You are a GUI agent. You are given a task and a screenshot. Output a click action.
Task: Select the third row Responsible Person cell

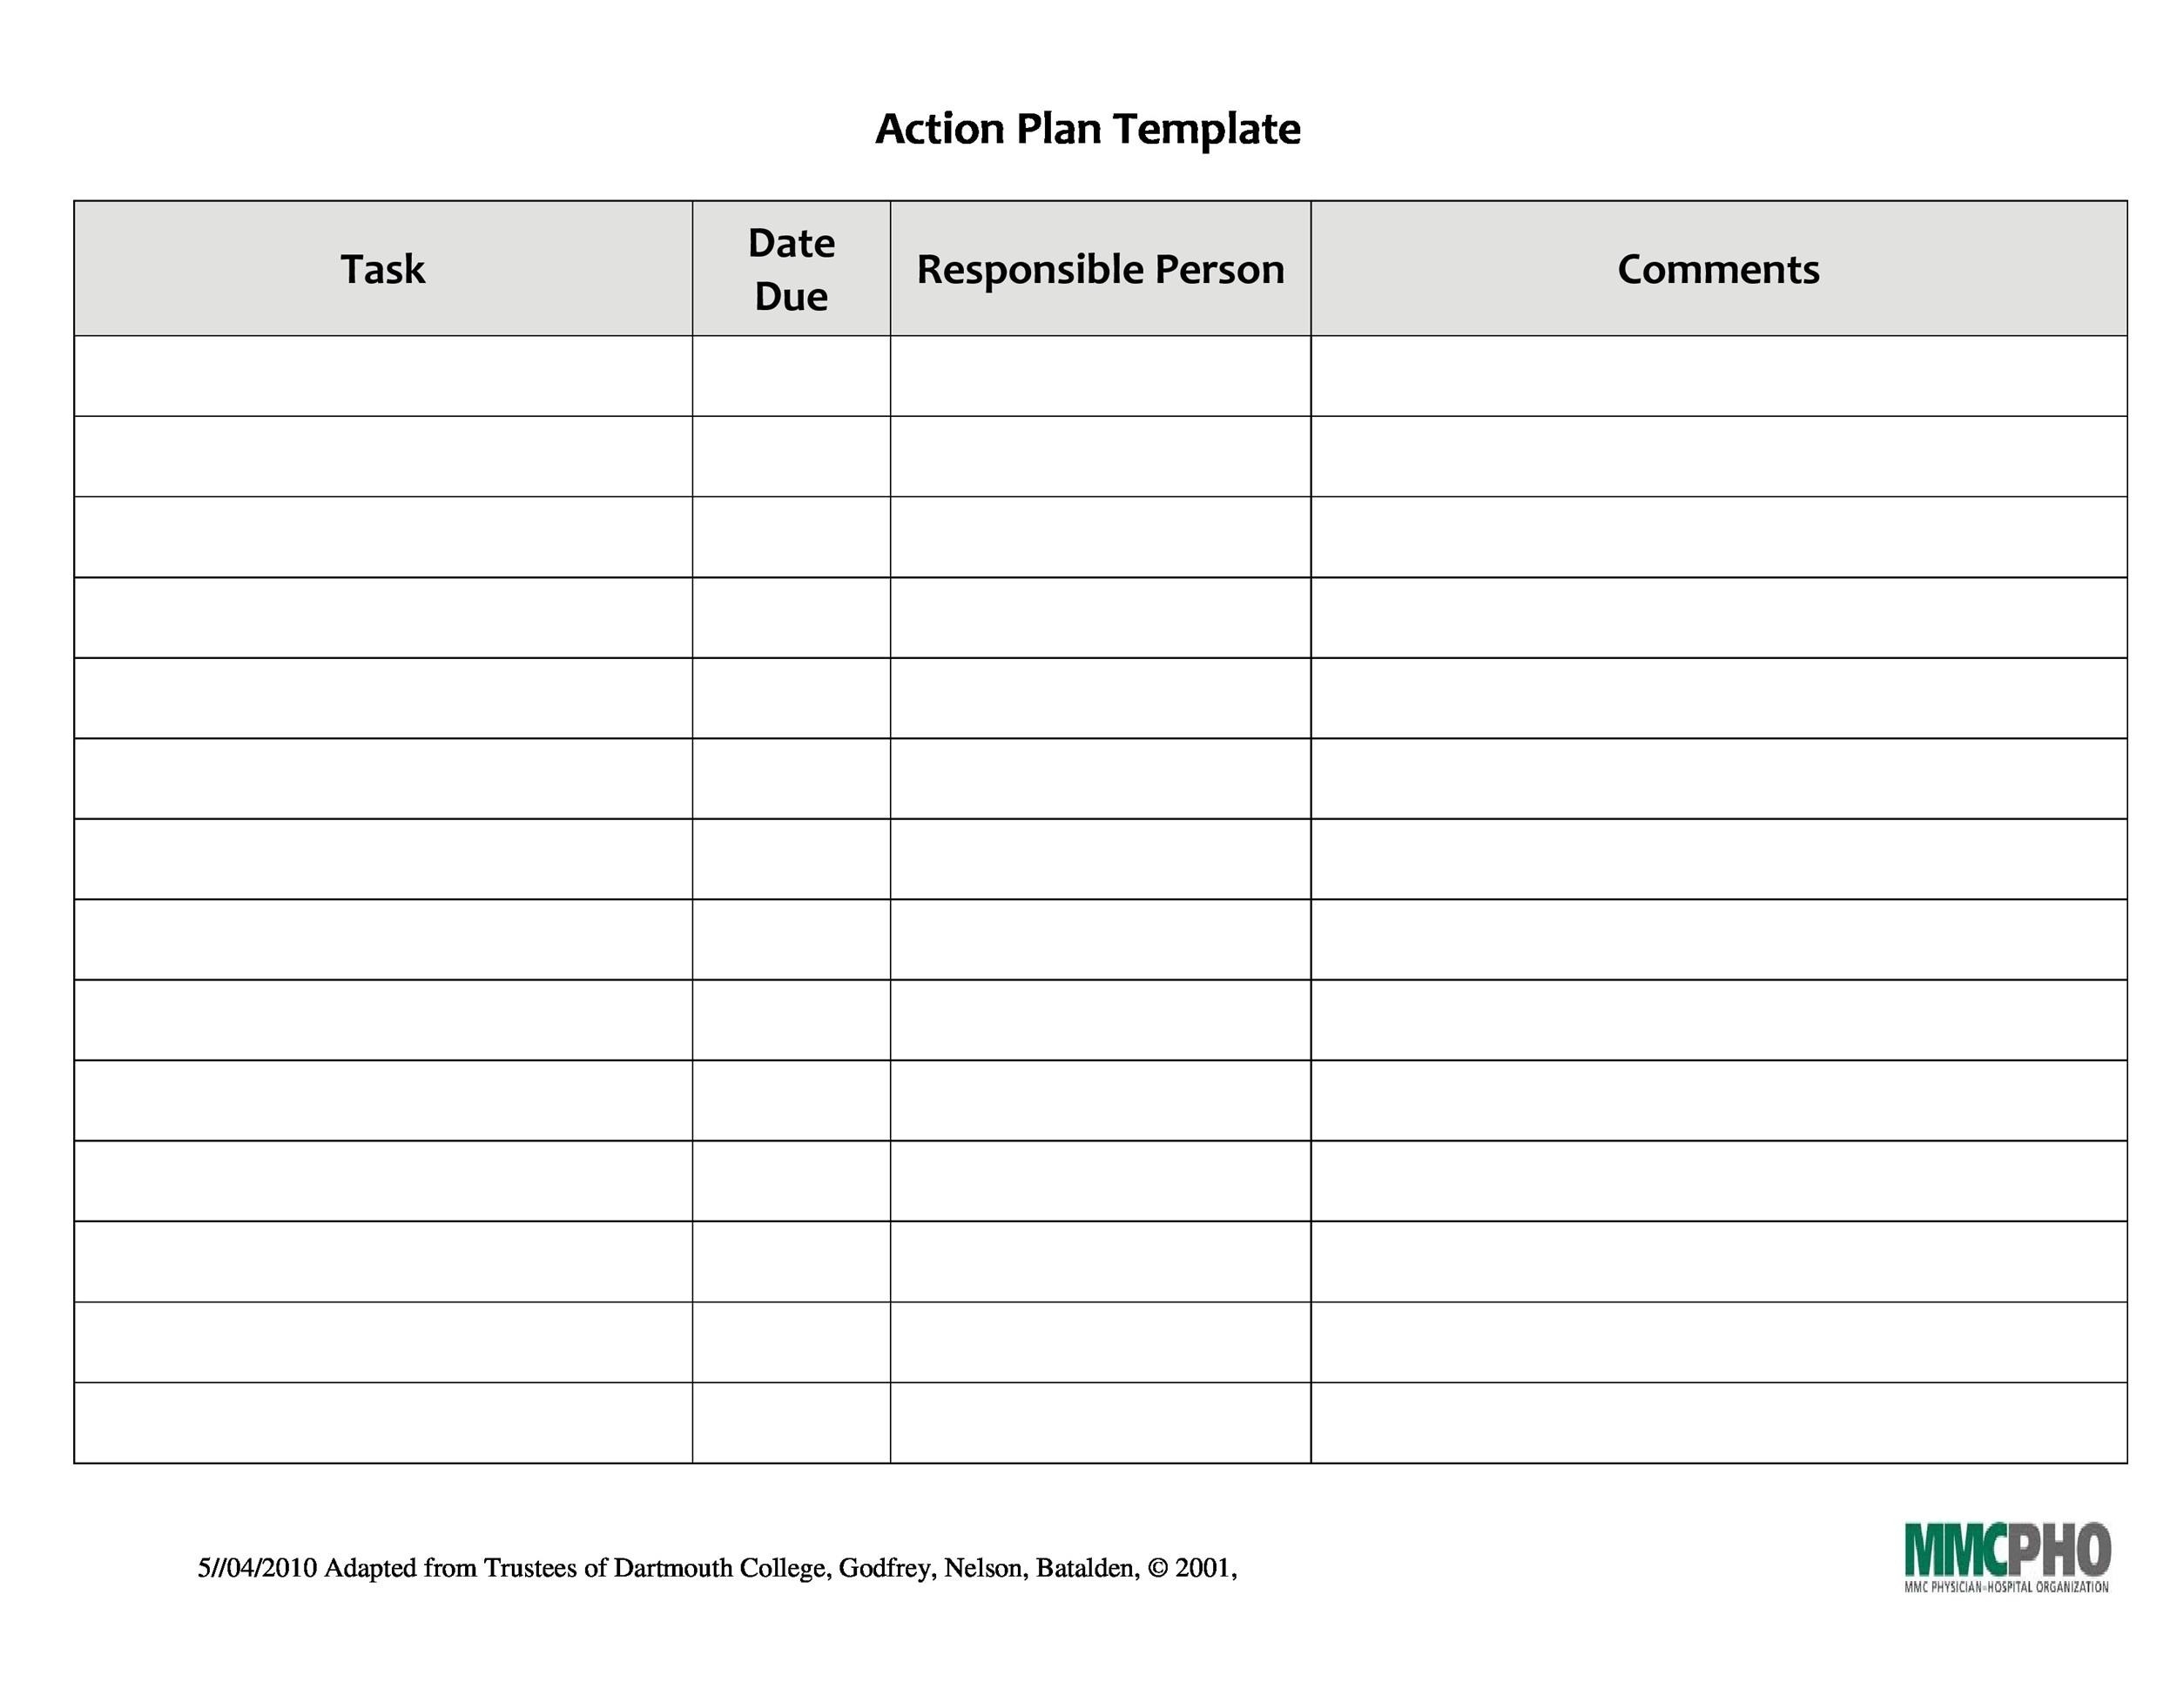click(1100, 537)
